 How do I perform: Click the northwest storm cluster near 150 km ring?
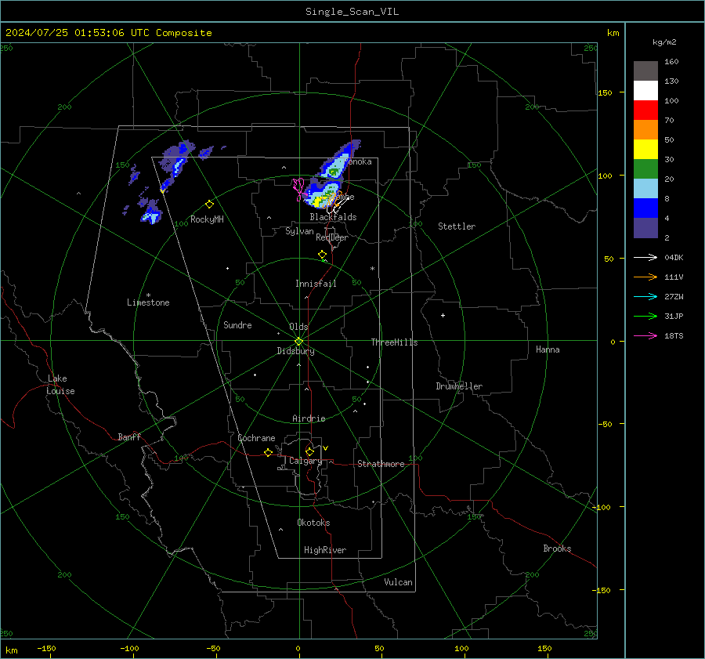click(178, 161)
